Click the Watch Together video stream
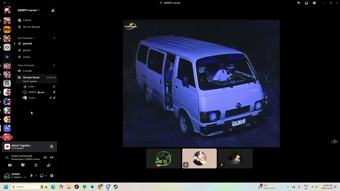 201,83
